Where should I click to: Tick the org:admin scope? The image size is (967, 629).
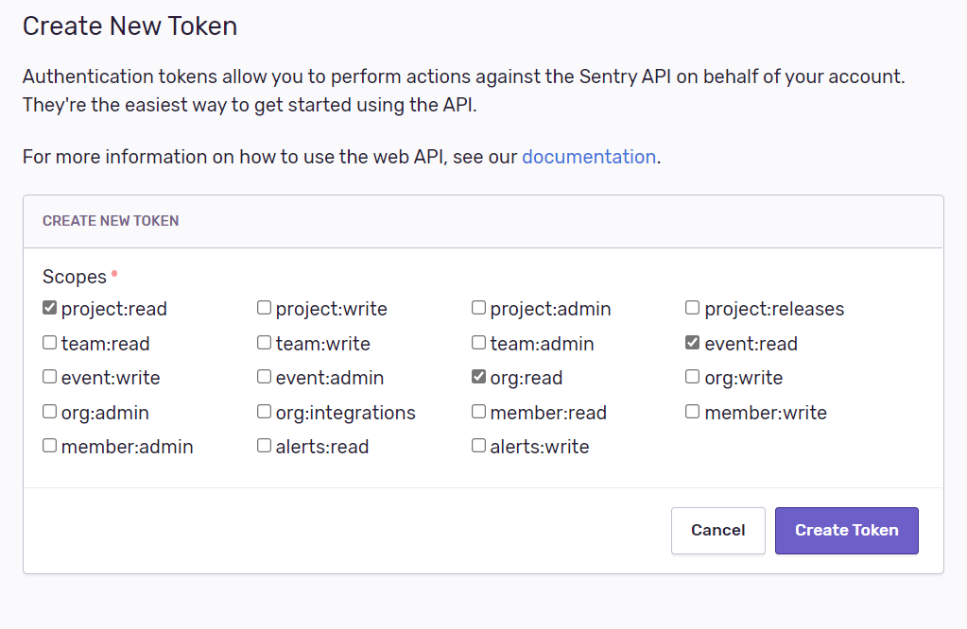tap(50, 412)
